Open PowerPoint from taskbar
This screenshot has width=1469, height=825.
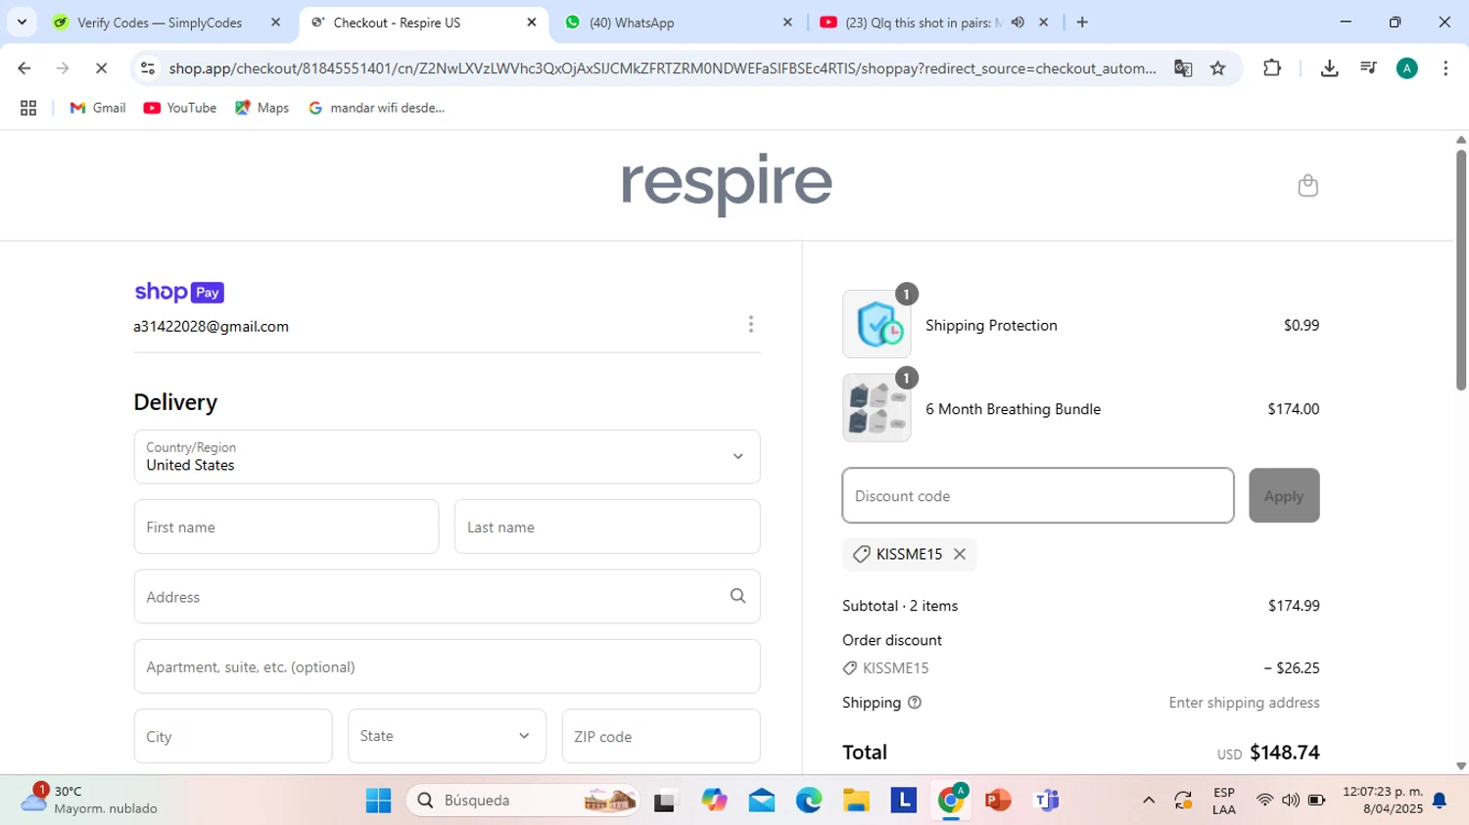coord(998,801)
